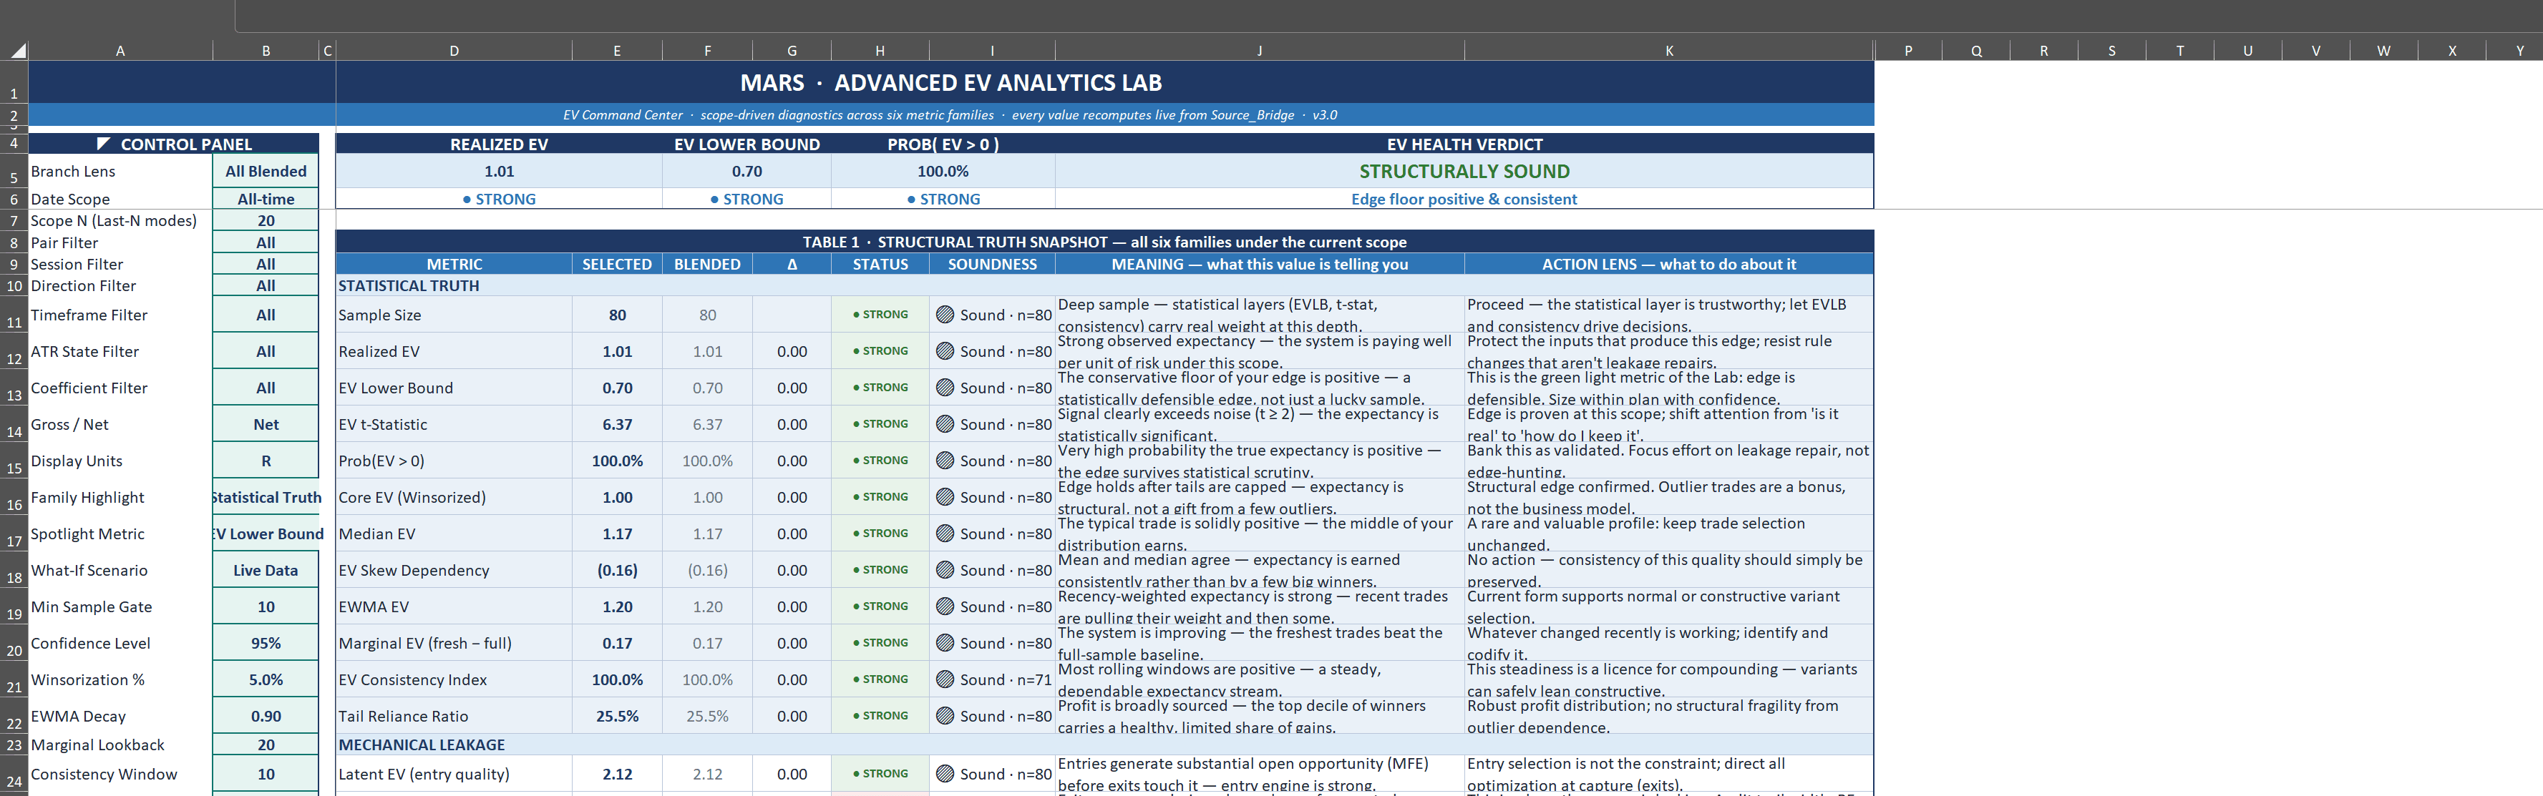Click the soundness icon in Latent EV row

tap(945, 775)
